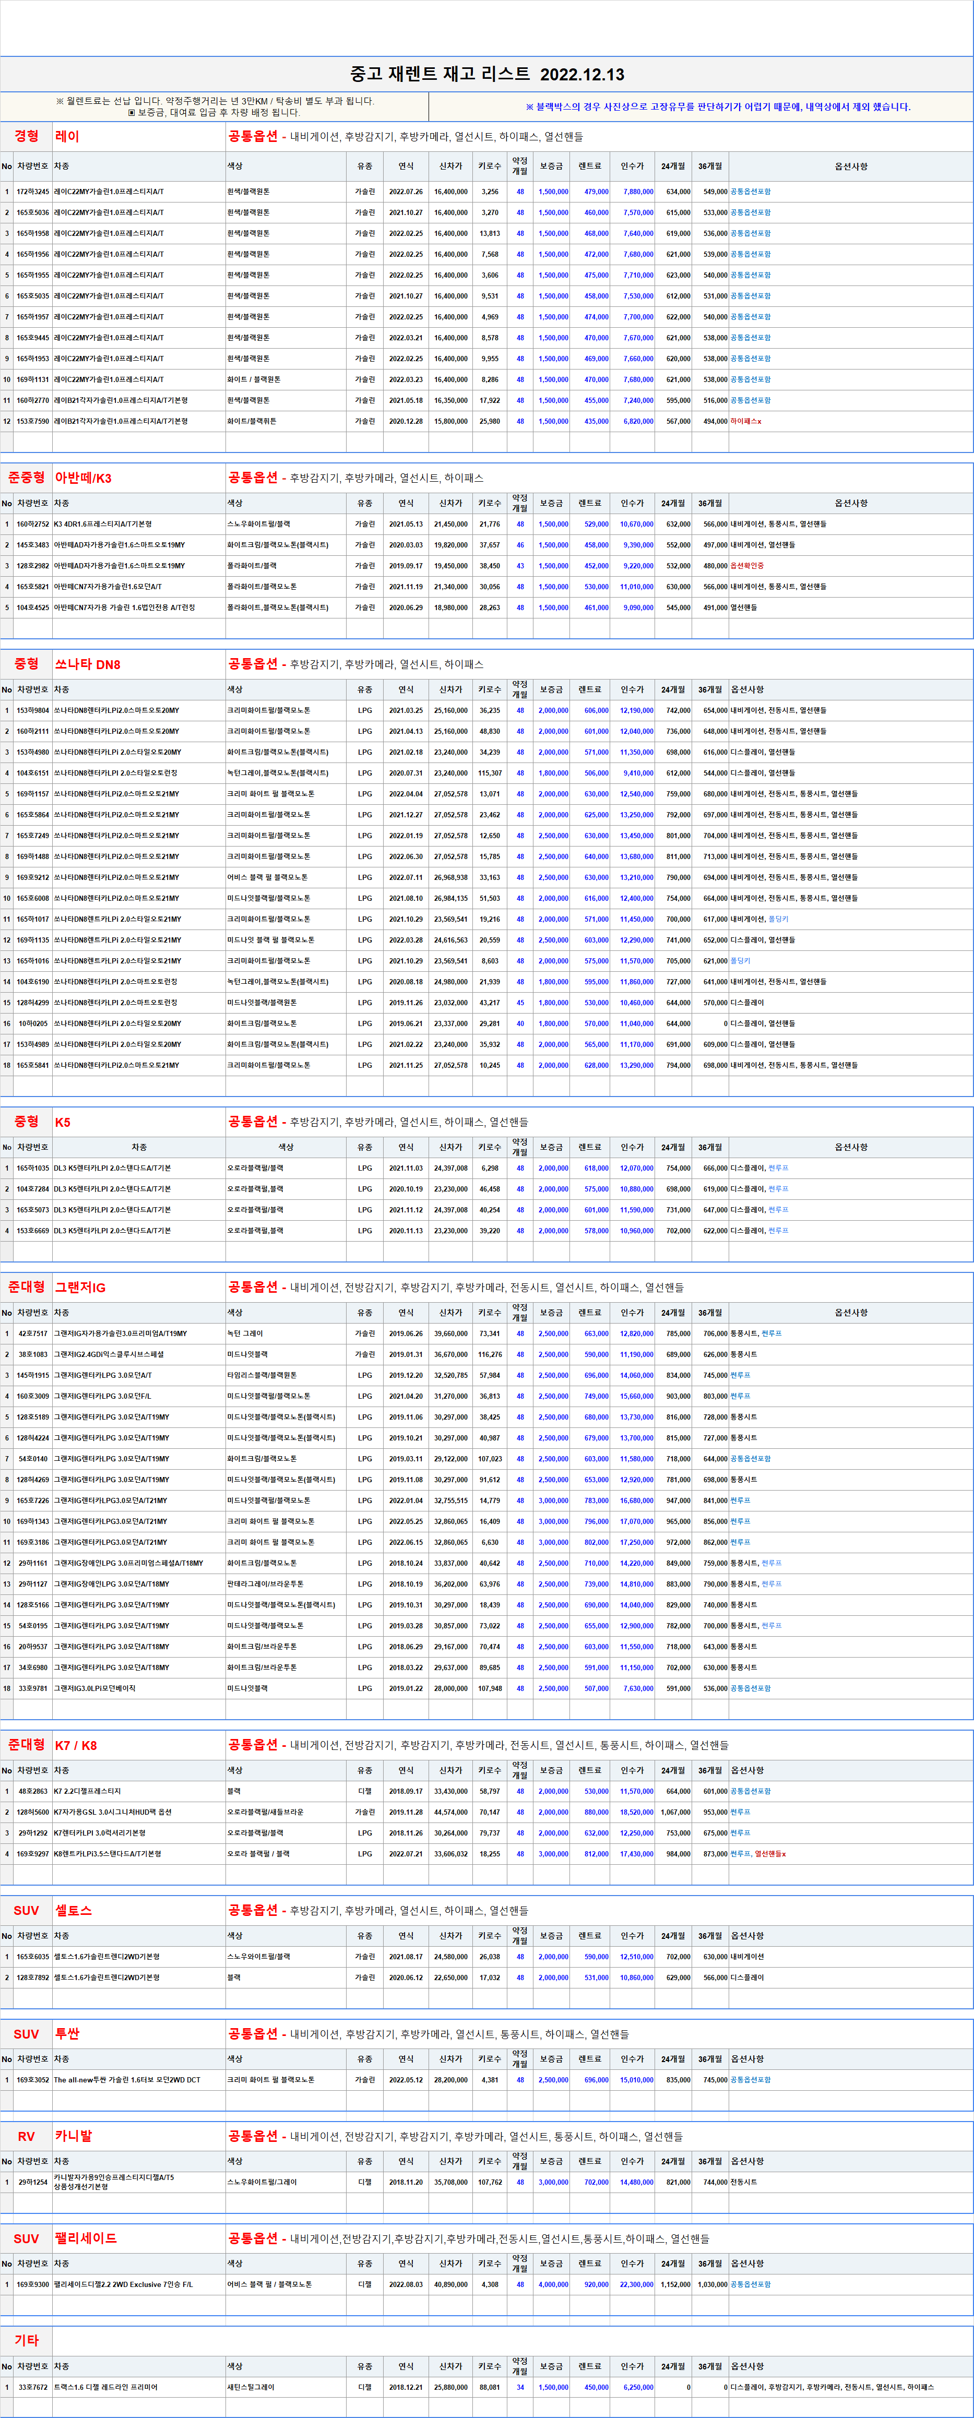Viewport: 974px width, 2418px height.
Task: Click plate number 10하0205
Action: click(33, 1023)
